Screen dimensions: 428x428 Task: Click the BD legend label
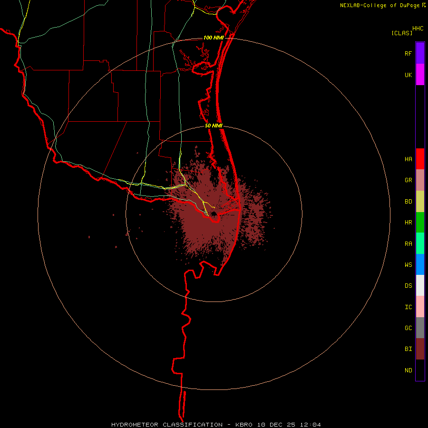click(408, 202)
